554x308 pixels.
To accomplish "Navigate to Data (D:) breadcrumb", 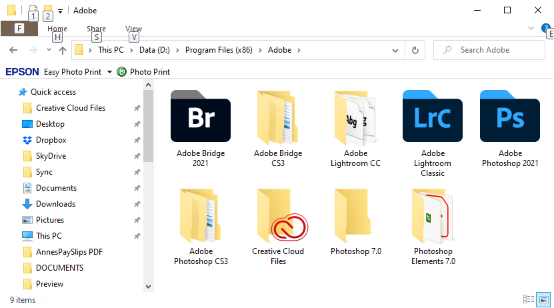I will click(155, 50).
